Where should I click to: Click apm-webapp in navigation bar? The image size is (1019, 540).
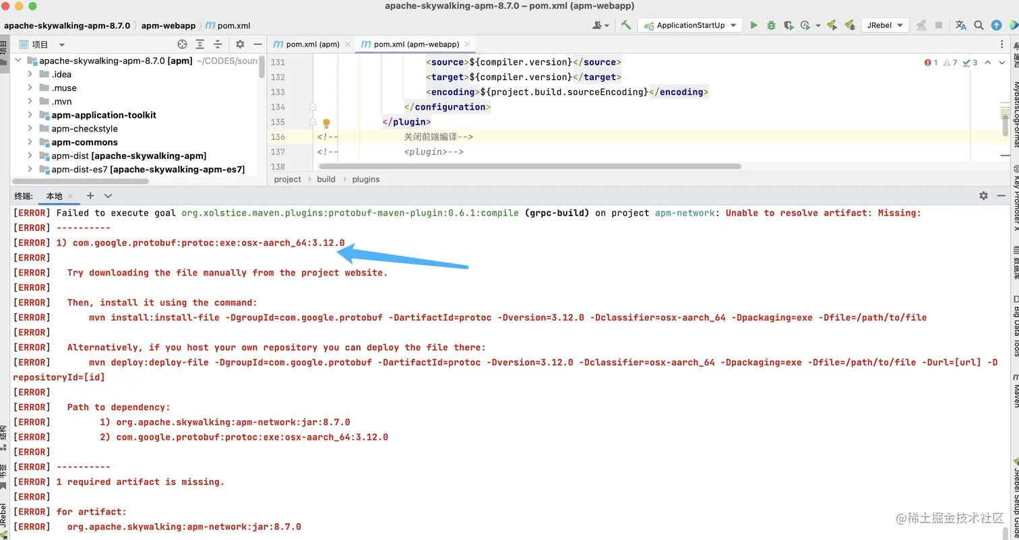168,26
